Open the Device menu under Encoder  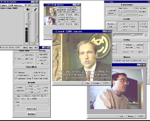[x=111, y=24]
